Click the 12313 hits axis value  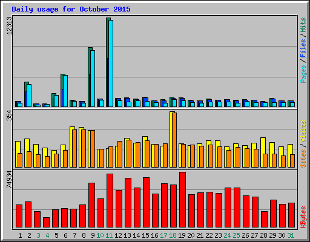click(9, 25)
